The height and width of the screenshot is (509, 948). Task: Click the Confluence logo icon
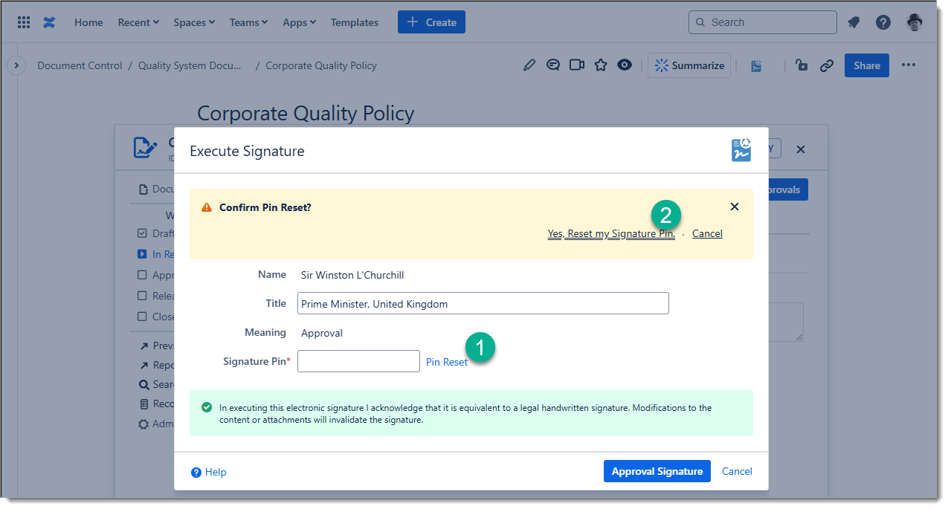click(49, 22)
